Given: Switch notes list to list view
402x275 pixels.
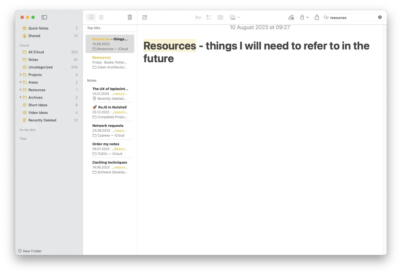Looking at the screenshot, I should click(91, 17).
